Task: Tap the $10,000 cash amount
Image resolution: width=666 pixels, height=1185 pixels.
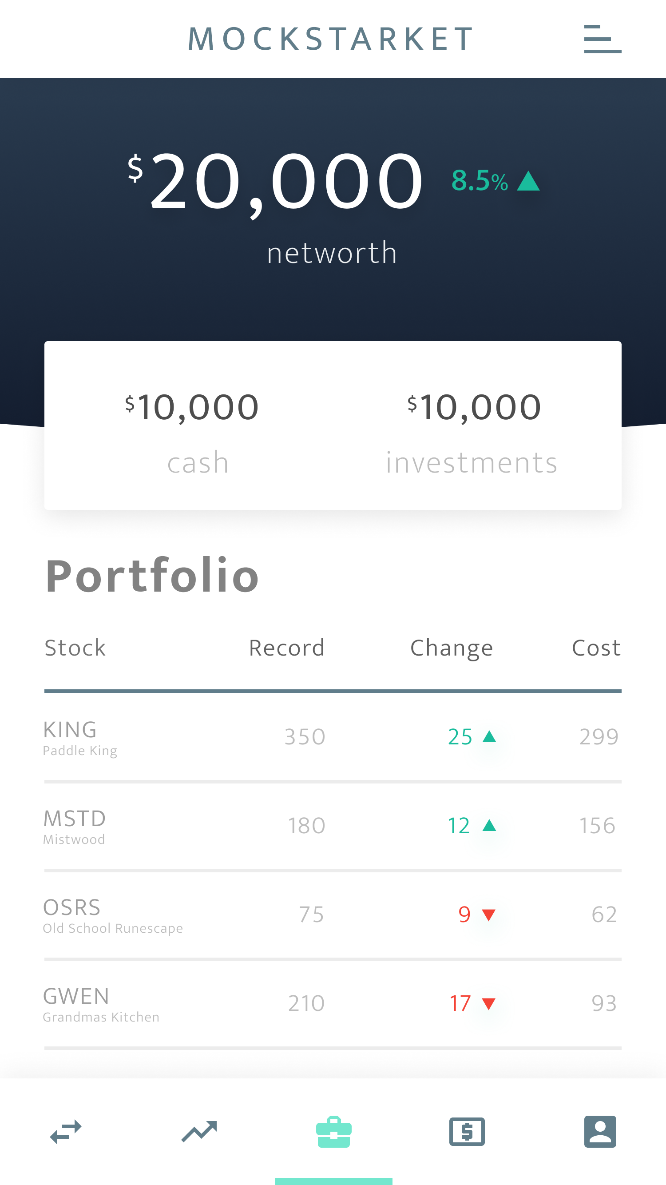Action: click(192, 408)
